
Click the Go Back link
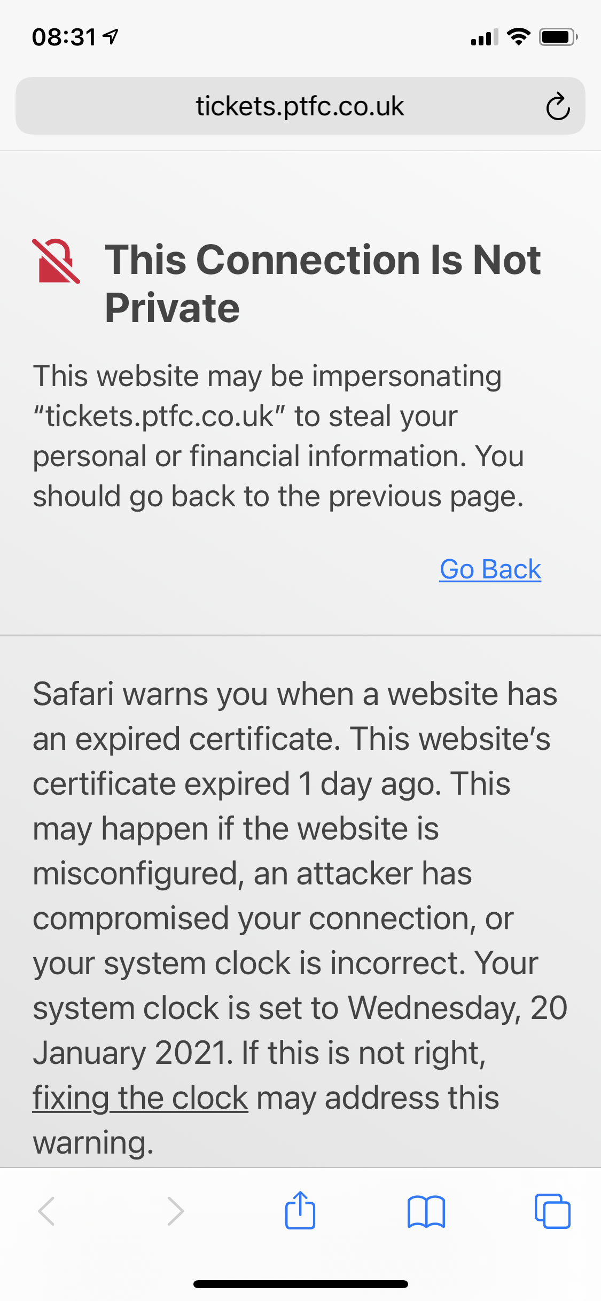(490, 569)
